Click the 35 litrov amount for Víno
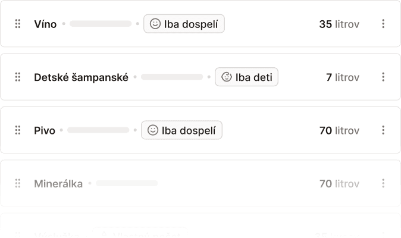The height and width of the screenshot is (238, 401). coord(339,24)
